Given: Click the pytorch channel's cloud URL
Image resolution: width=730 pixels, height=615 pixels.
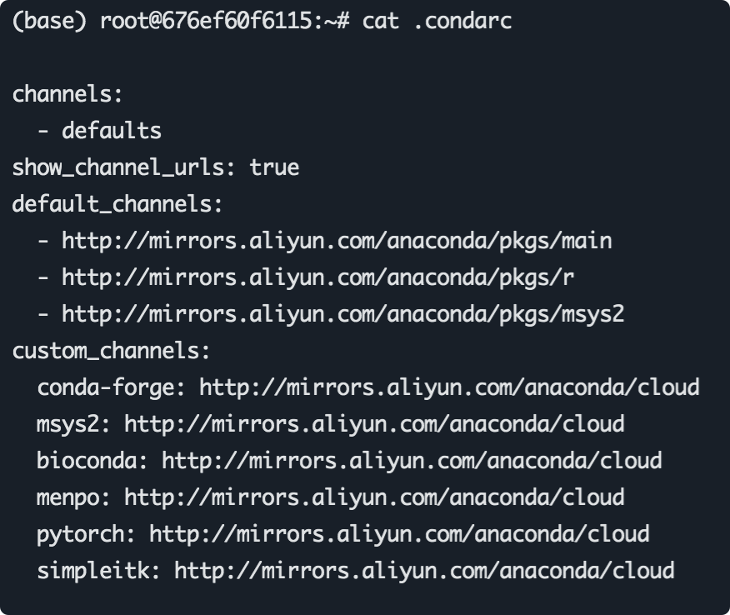Looking at the screenshot, I should (399, 534).
